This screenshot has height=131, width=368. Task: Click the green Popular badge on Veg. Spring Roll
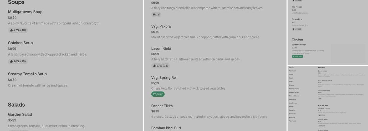[158, 94]
